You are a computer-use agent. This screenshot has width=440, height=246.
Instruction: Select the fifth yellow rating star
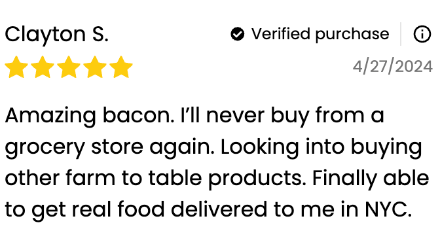[121, 67]
